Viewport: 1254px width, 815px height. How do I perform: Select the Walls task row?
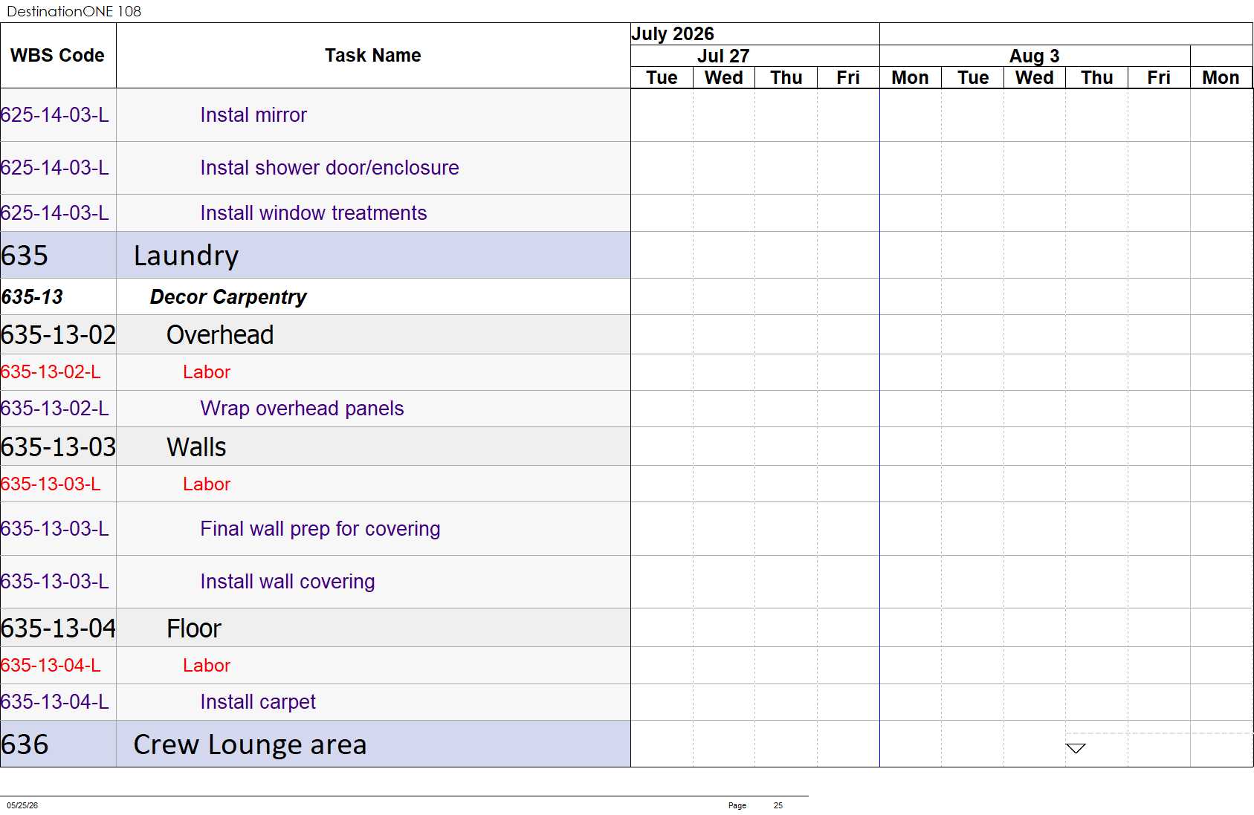pyautogui.click(x=315, y=447)
